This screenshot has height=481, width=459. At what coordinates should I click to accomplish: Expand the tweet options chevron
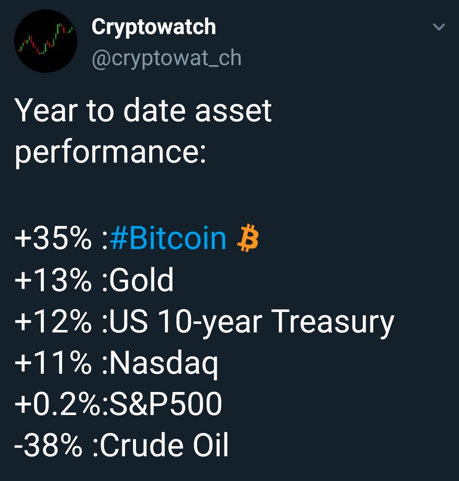439,27
